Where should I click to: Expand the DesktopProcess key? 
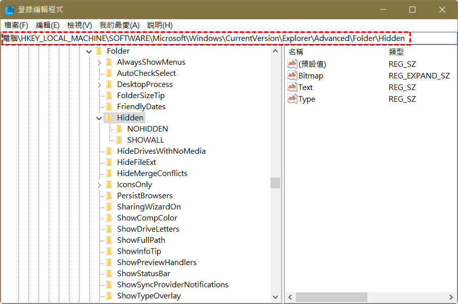tap(99, 85)
